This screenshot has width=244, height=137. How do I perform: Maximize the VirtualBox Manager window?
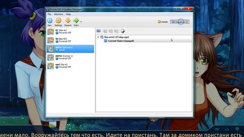[x=181, y=8]
